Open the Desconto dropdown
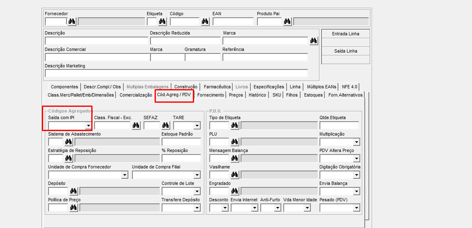Screen dimensions: 472x228 tap(225, 208)
